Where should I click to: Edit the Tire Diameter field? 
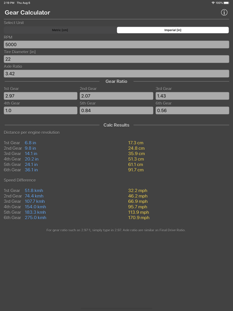point(116,59)
